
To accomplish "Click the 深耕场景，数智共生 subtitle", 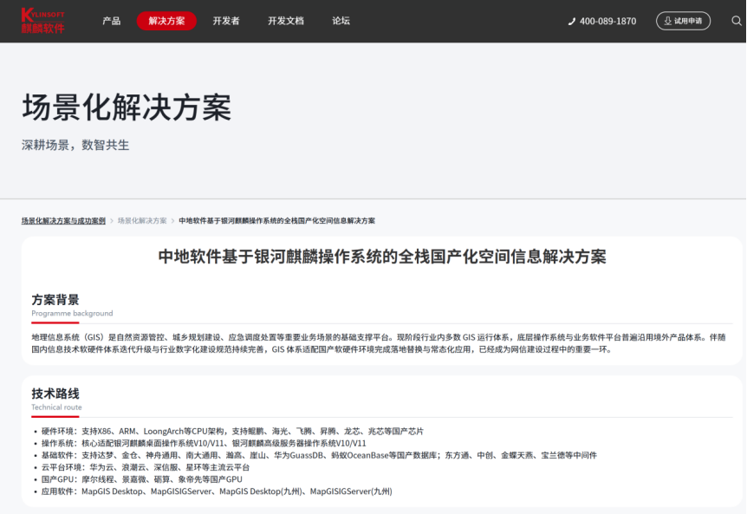I will (75, 145).
